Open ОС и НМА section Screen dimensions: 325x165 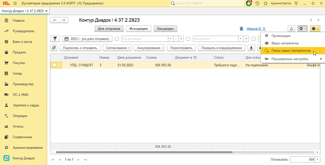pyautogui.click(x=23, y=95)
